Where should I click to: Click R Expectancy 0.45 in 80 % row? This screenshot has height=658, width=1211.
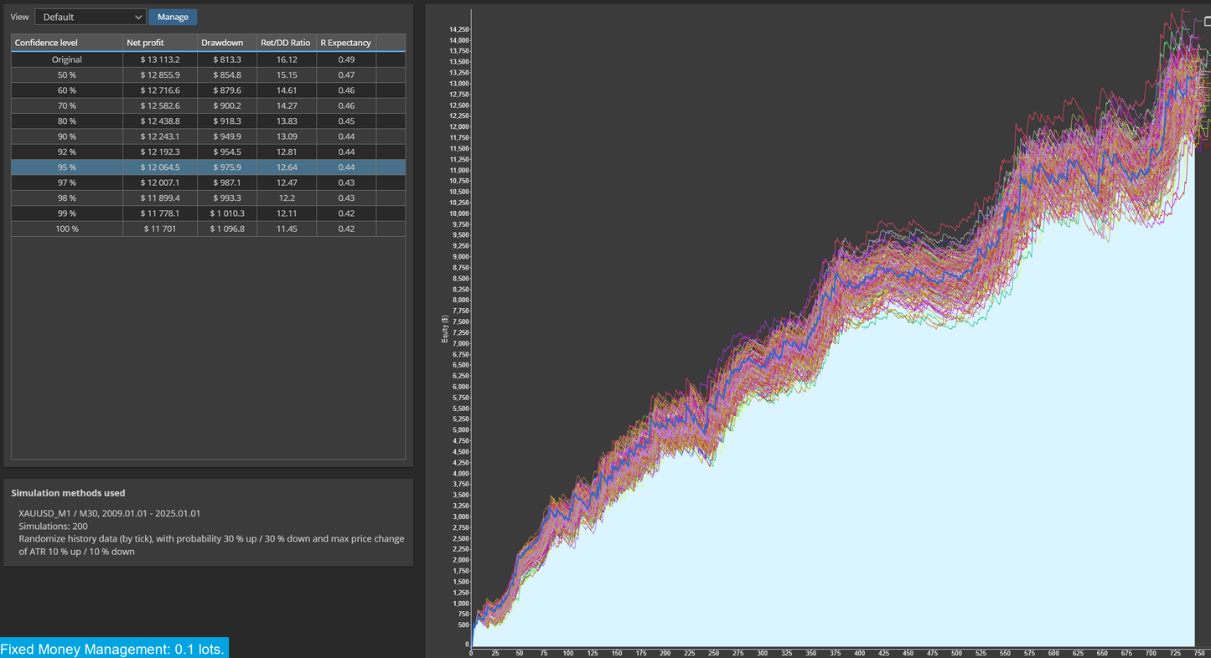point(346,121)
